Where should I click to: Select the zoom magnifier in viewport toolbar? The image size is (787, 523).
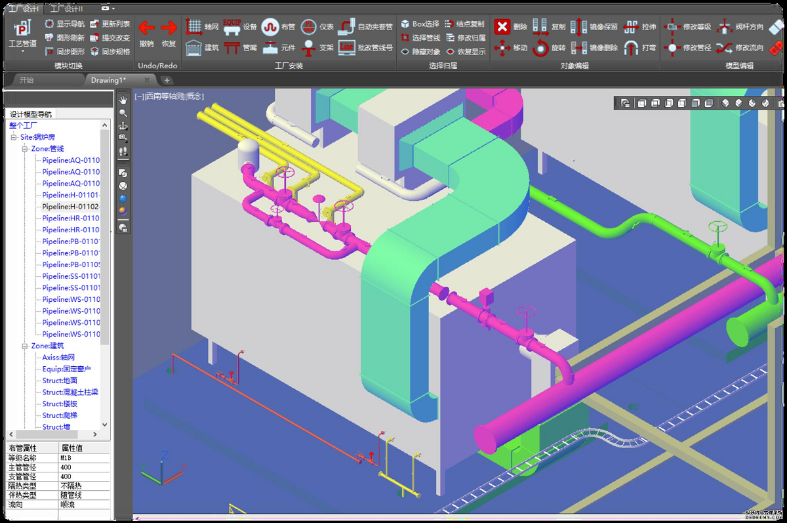coord(123,113)
